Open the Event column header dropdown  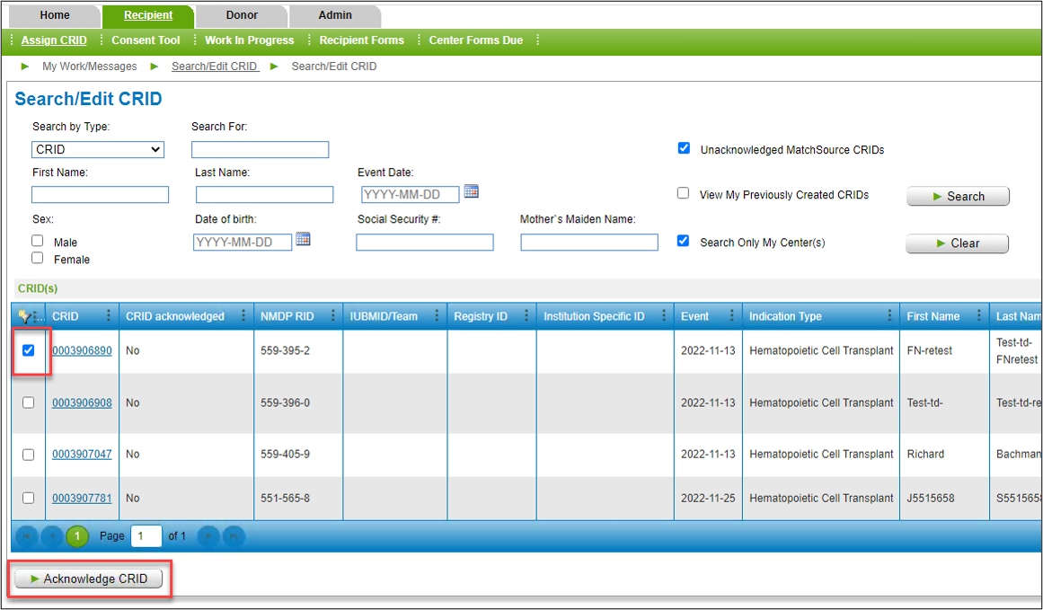(732, 315)
